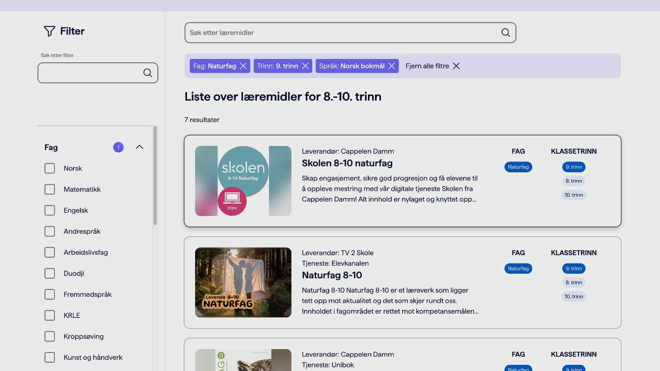Check the Kroppsøving checkbox
660x371 pixels.
point(49,336)
